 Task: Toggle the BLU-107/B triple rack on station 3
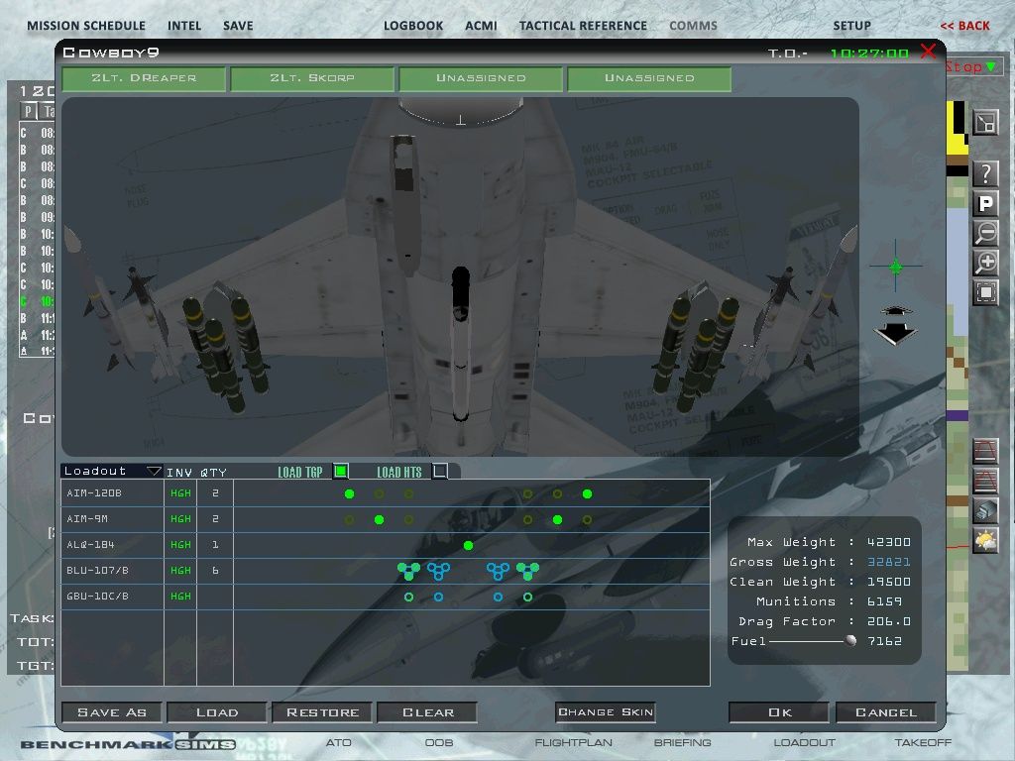tap(408, 571)
